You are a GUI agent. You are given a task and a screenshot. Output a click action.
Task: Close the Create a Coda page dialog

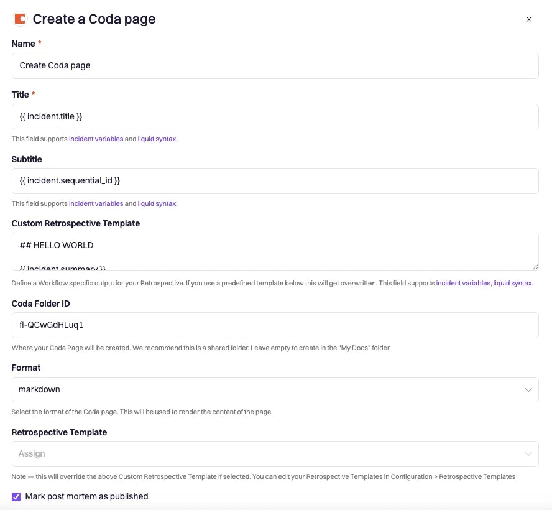coord(528,19)
